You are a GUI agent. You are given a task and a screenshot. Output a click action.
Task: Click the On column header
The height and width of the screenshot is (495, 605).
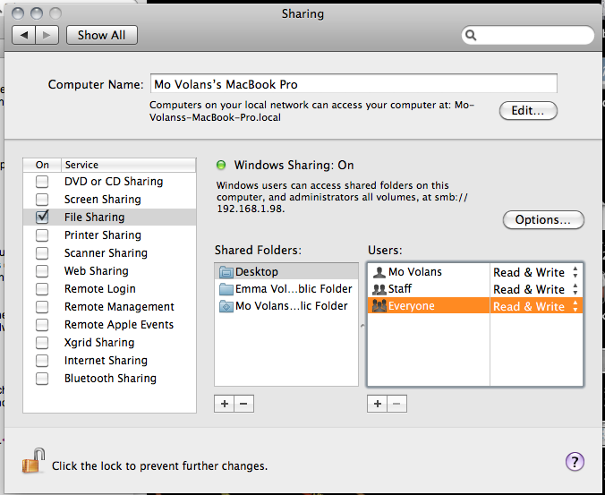pos(42,165)
